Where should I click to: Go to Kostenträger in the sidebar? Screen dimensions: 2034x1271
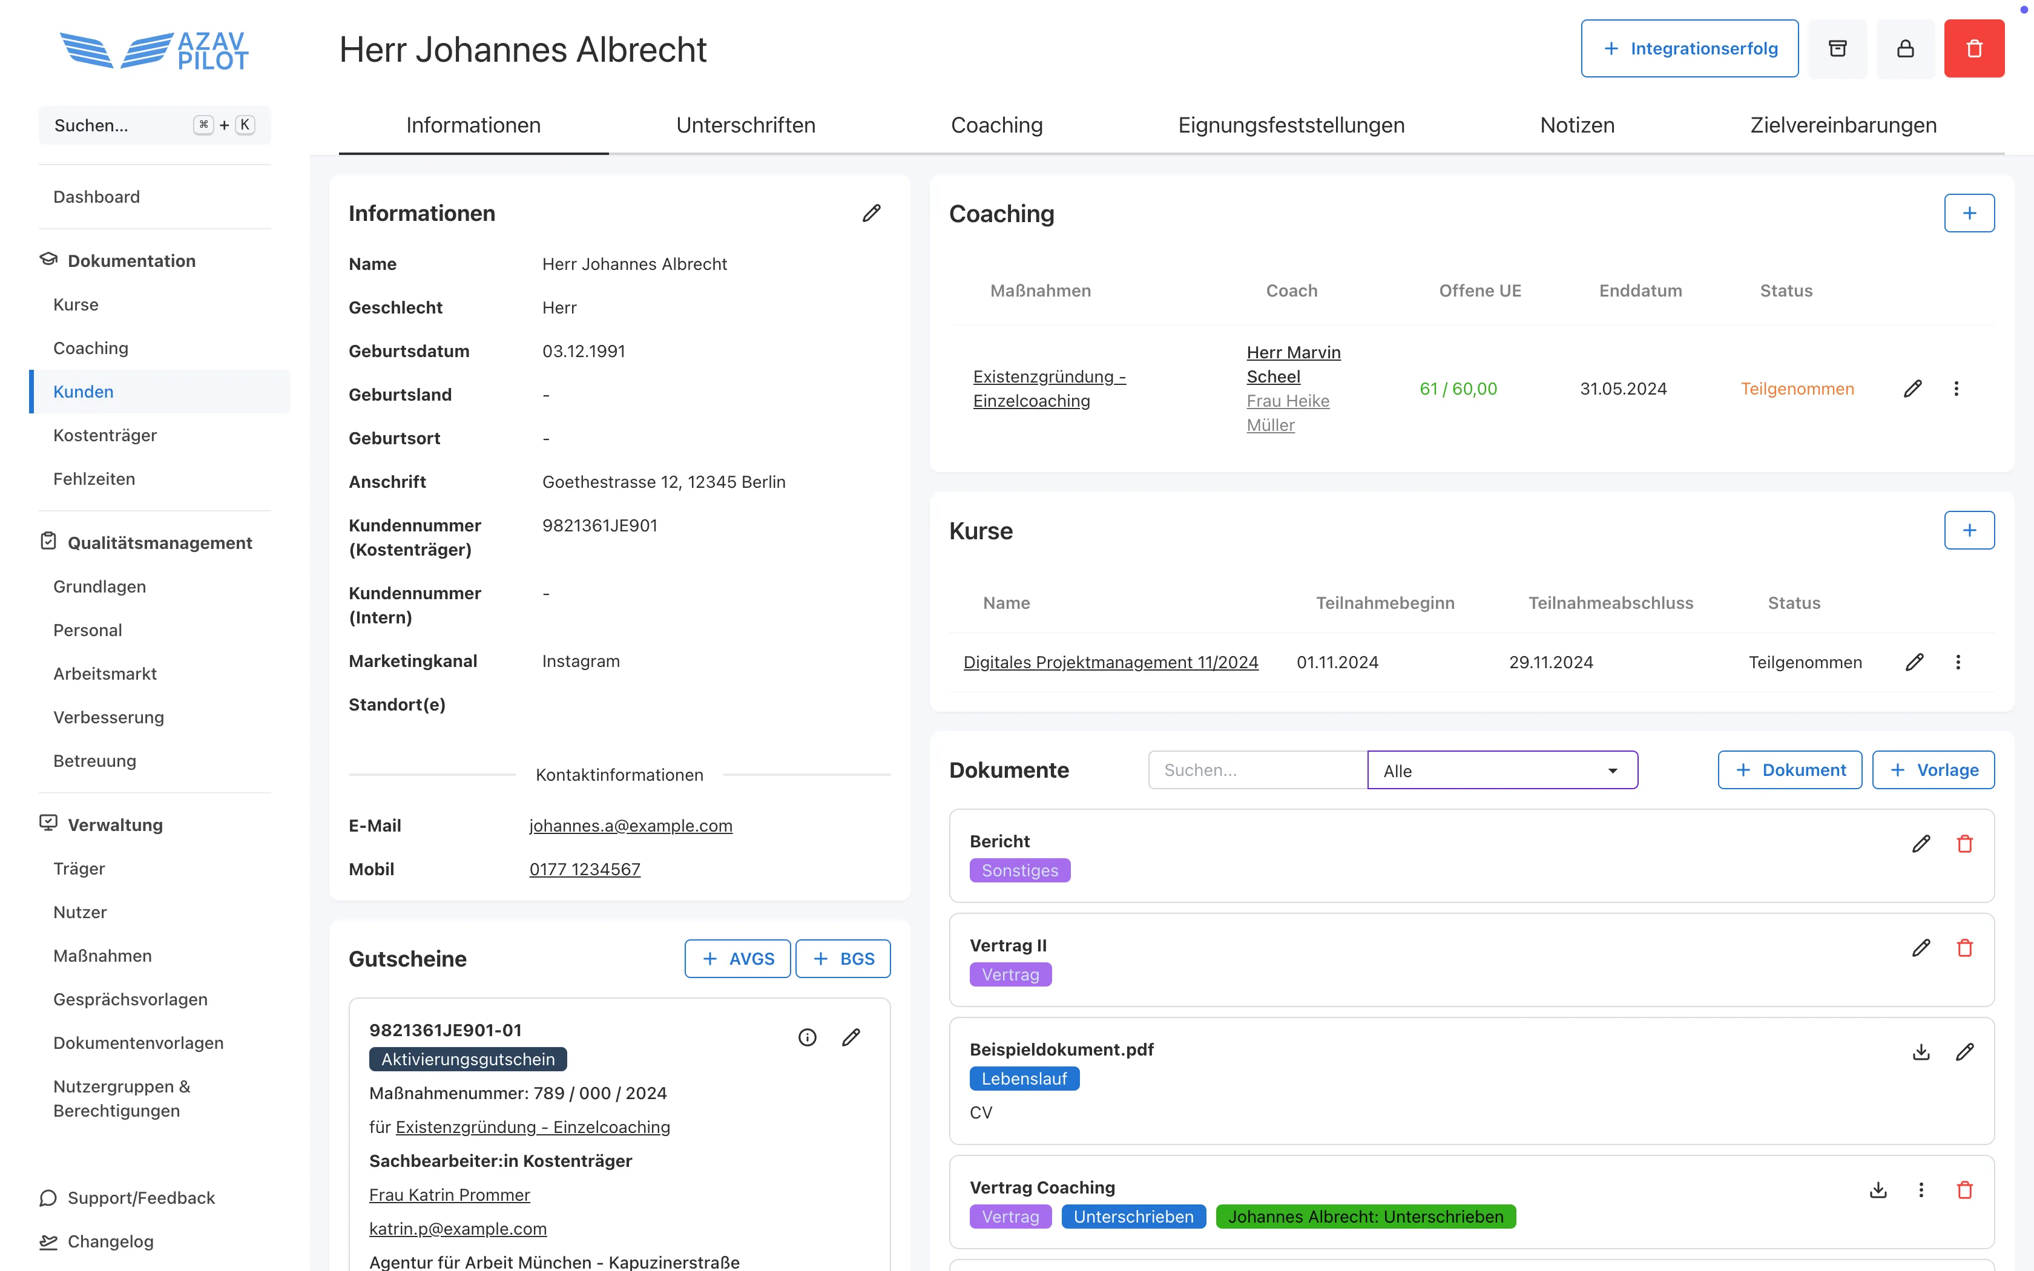105,435
